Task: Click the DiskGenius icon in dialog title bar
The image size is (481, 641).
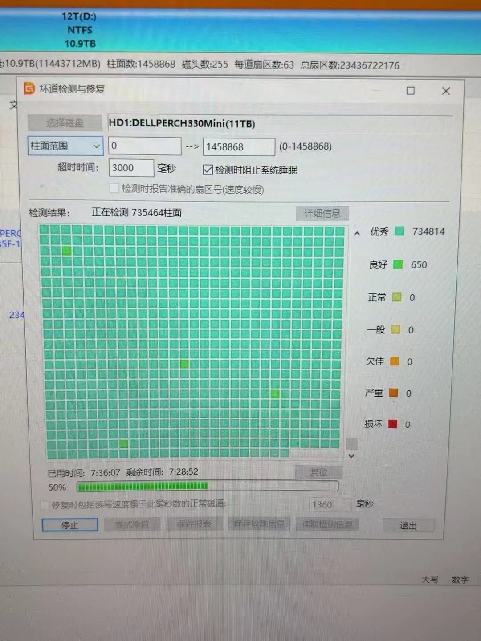Action: (x=29, y=89)
